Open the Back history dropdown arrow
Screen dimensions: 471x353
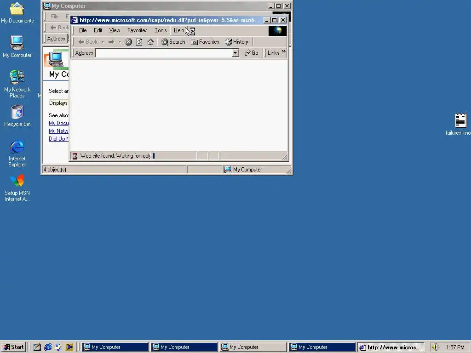(x=103, y=42)
